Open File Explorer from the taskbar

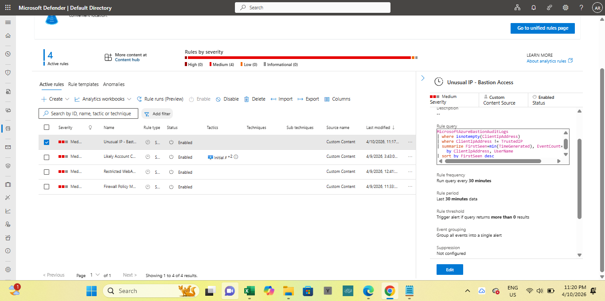[289, 291]
